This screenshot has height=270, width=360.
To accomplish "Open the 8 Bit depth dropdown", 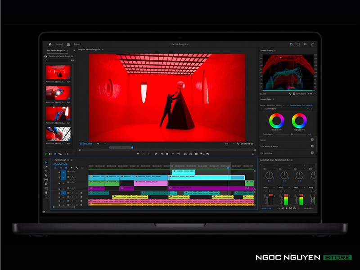I will [310, 94].
